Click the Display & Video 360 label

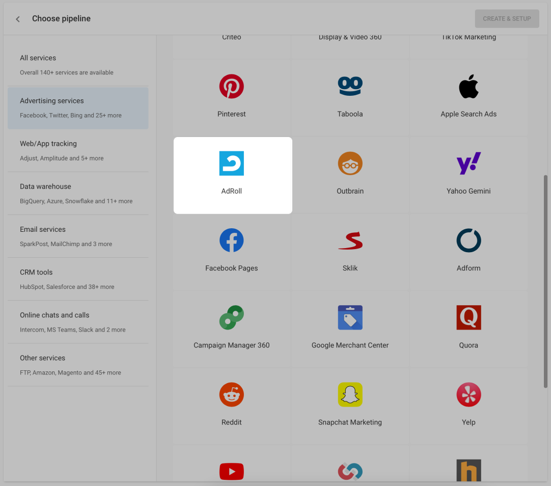(x=350, y=37)
